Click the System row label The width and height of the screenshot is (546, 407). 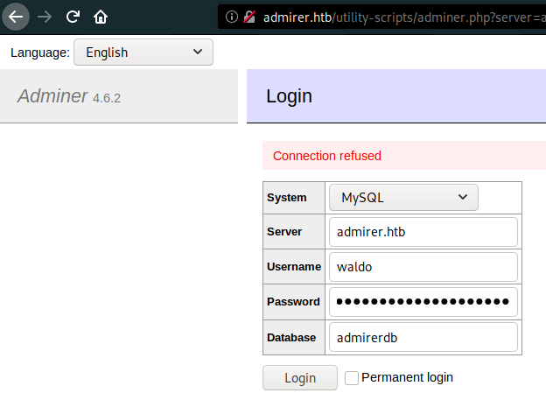287,198
